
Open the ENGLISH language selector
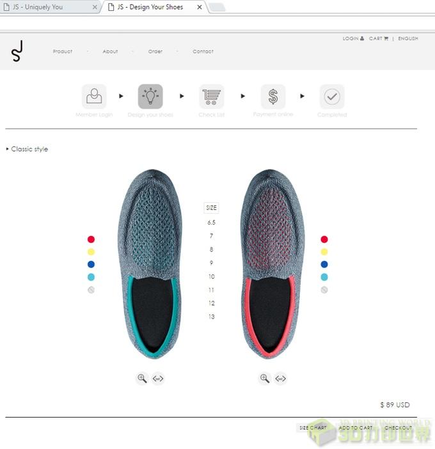[x=407, y=38]
